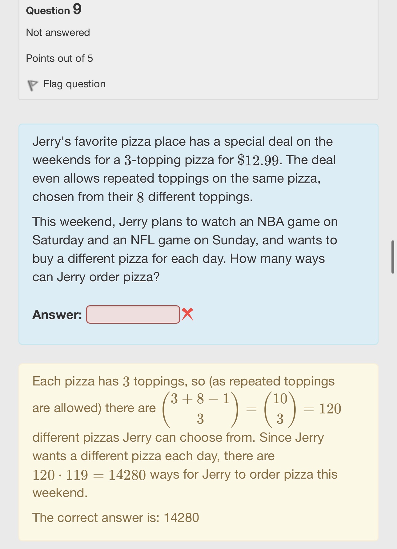Click the "10 choose 3" binomial expression
This screenshot has height=549, width=397.
click(x=280, y=409)
